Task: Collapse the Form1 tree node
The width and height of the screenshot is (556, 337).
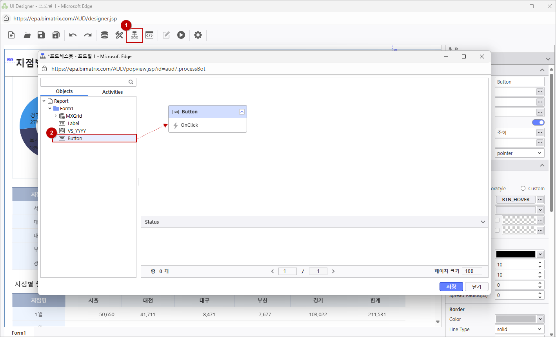Action: coord(50,109)
